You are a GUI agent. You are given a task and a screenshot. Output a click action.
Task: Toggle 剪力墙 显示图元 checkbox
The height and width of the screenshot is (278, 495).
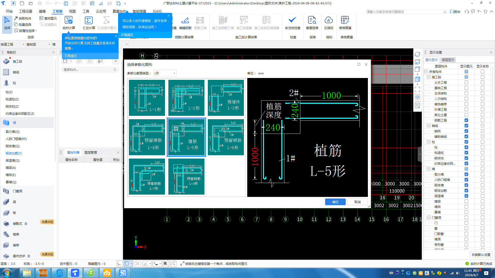pyautogui.click(x=466, y=174)
